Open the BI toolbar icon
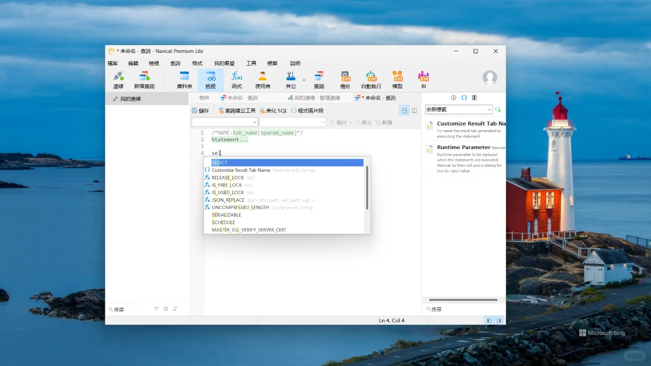651x366 pixels. pyautogui.click(x=424, y=80)
